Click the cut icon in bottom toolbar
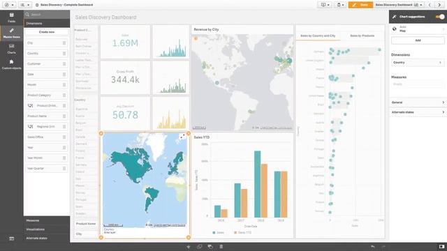Screen dimensions: 447x251 click(189, 247)
